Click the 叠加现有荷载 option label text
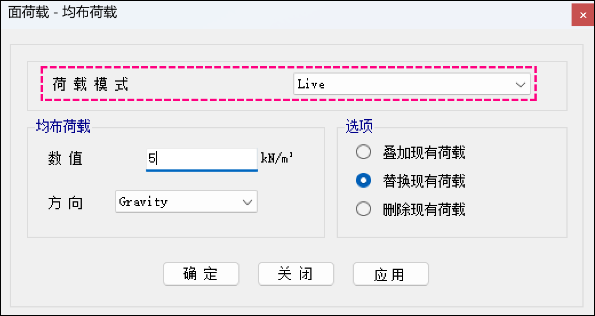 pos(424,152)
